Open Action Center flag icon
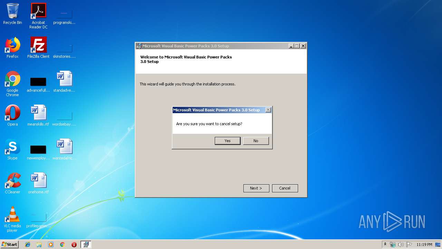The width and height of the screenshot is (442, 249). pos(409,245)
